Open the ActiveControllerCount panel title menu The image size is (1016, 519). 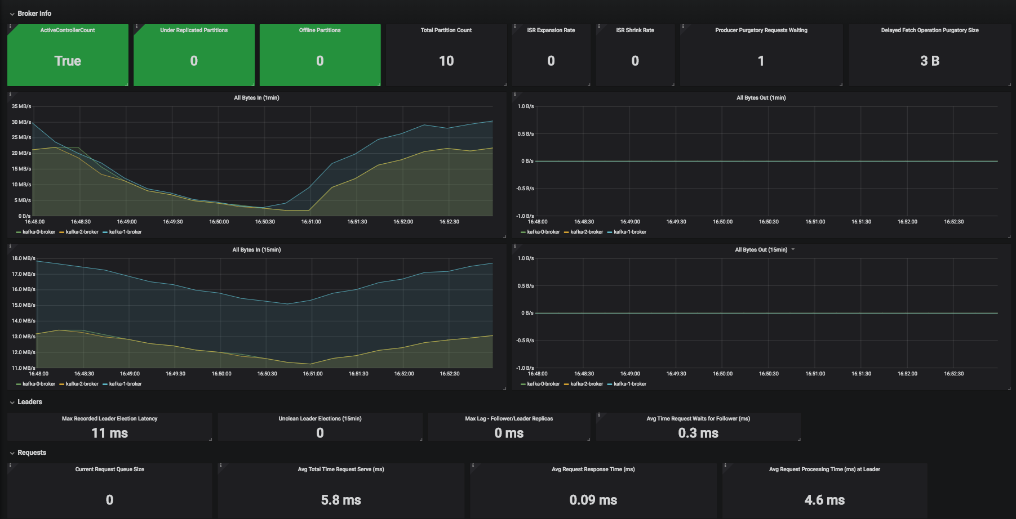click(x=68, y=30)
